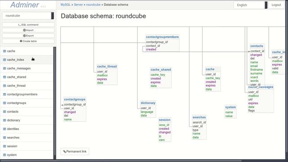Click the table icon beside system in sidebar
Viewport: 288px width, 162px height.
click(x=4, y=155)
